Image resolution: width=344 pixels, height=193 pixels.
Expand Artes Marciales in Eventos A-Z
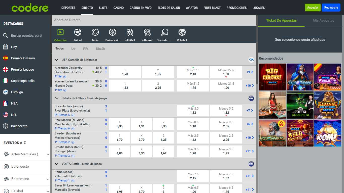pos(48,154)
